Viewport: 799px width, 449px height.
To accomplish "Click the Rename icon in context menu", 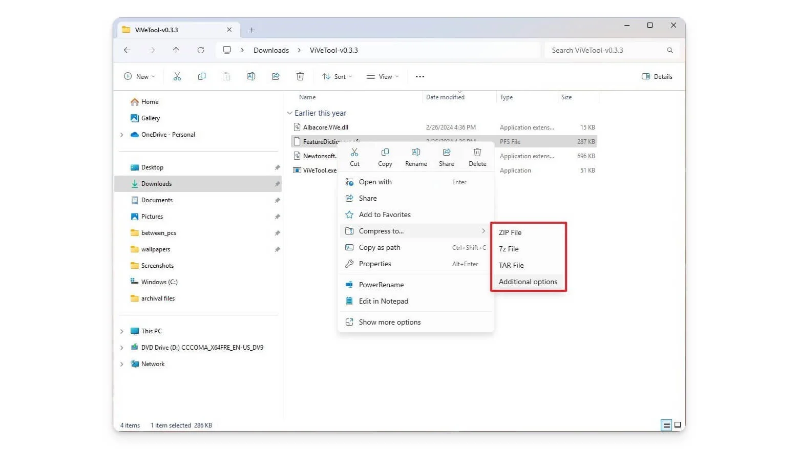I will pos(416,153).
